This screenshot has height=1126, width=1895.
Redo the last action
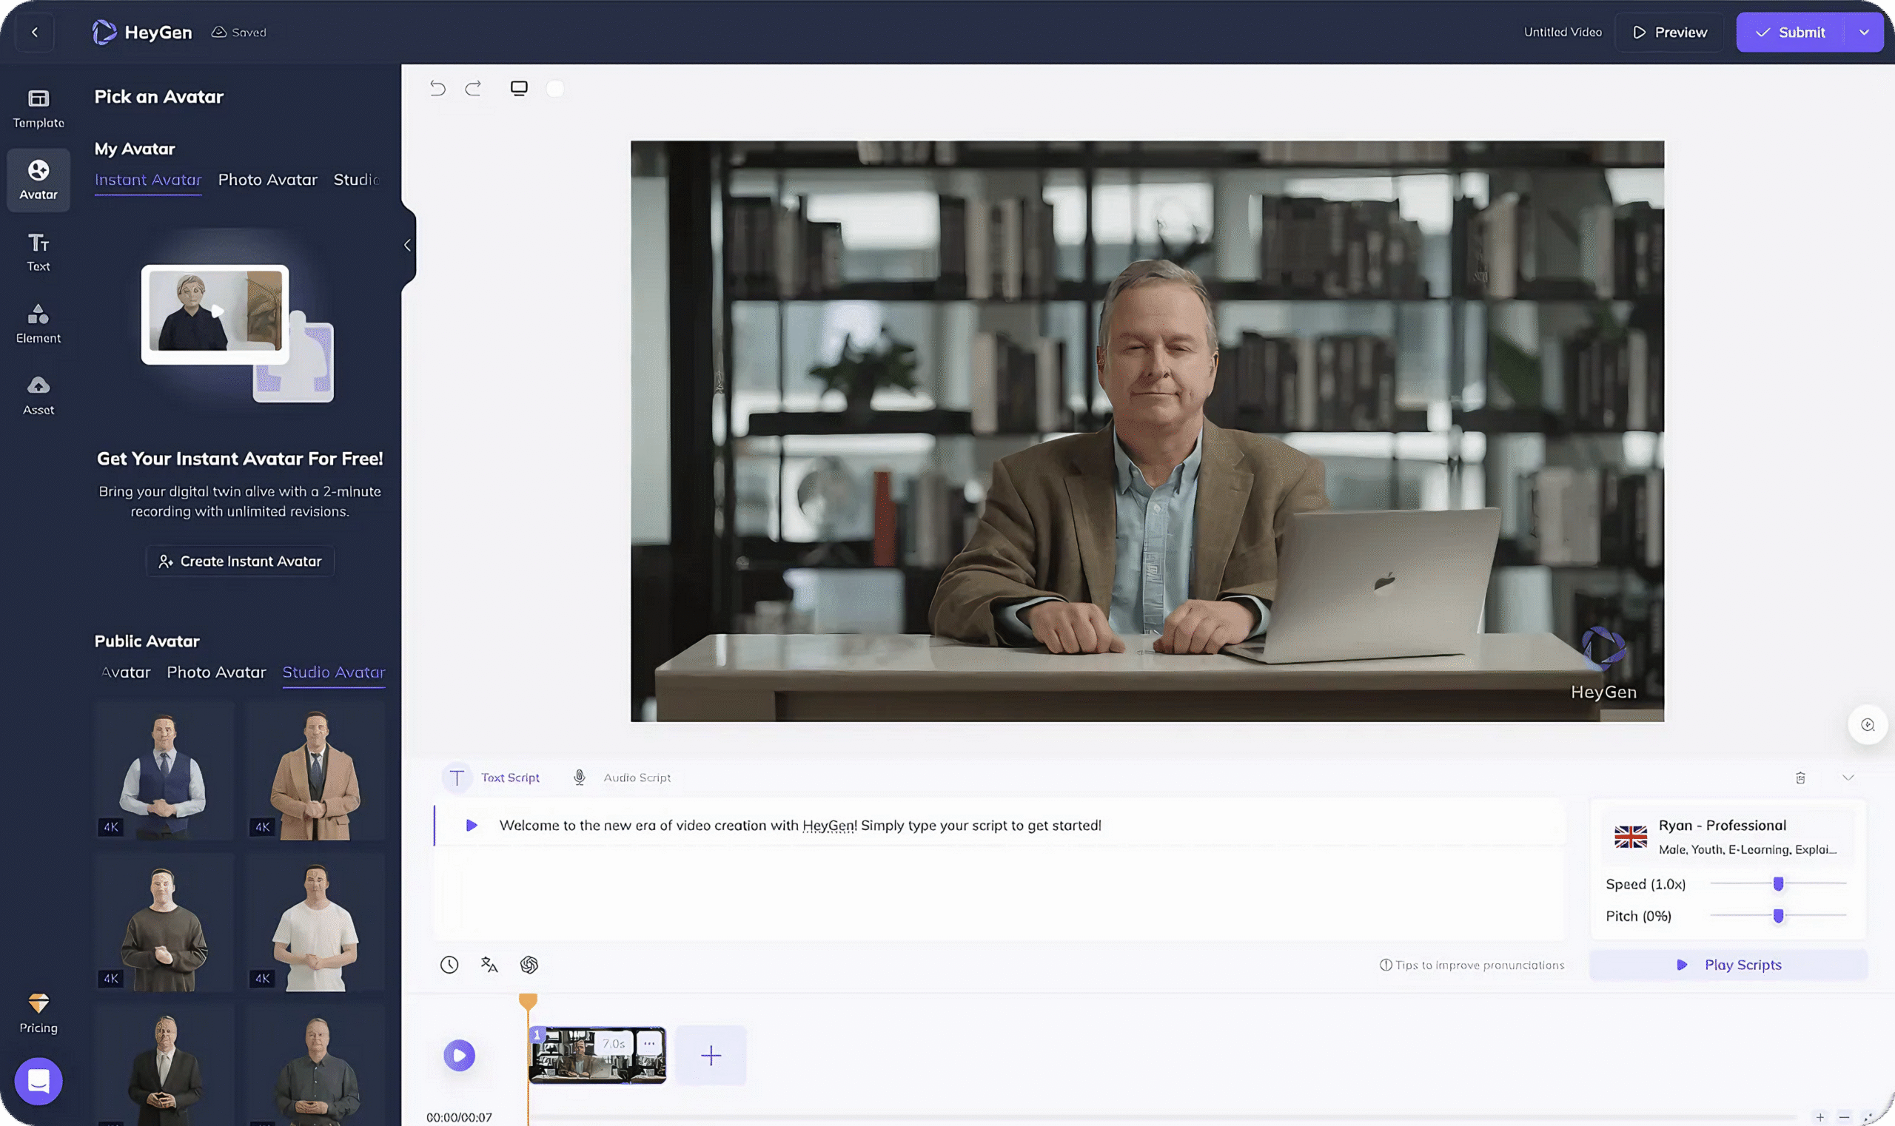(473, 88)
